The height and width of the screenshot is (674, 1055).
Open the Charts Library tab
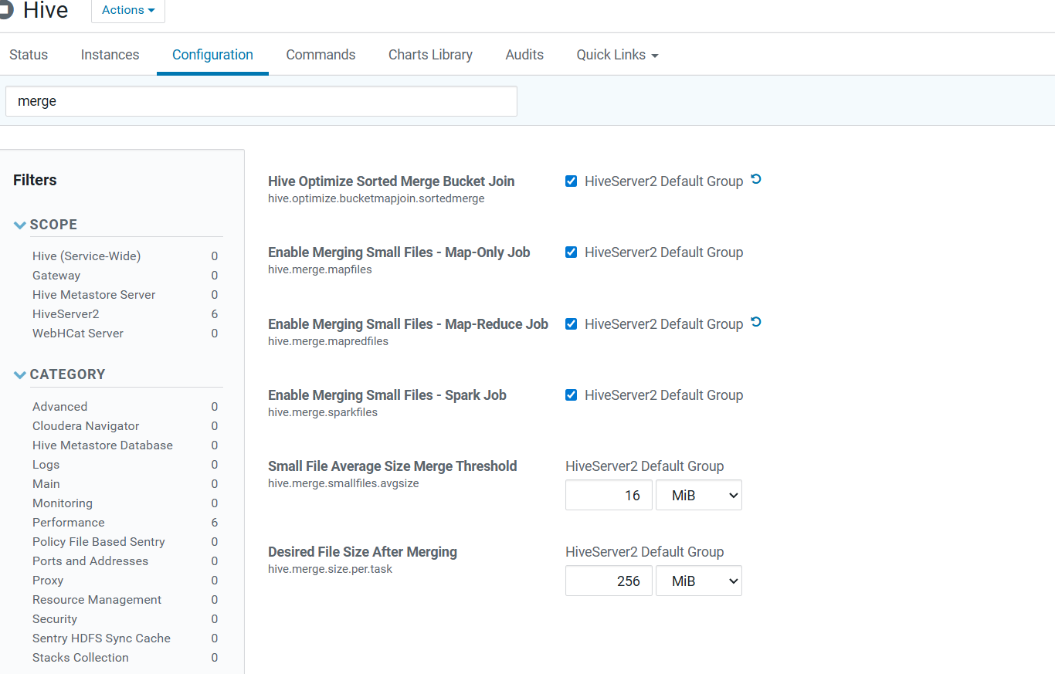tap(430, 55)
